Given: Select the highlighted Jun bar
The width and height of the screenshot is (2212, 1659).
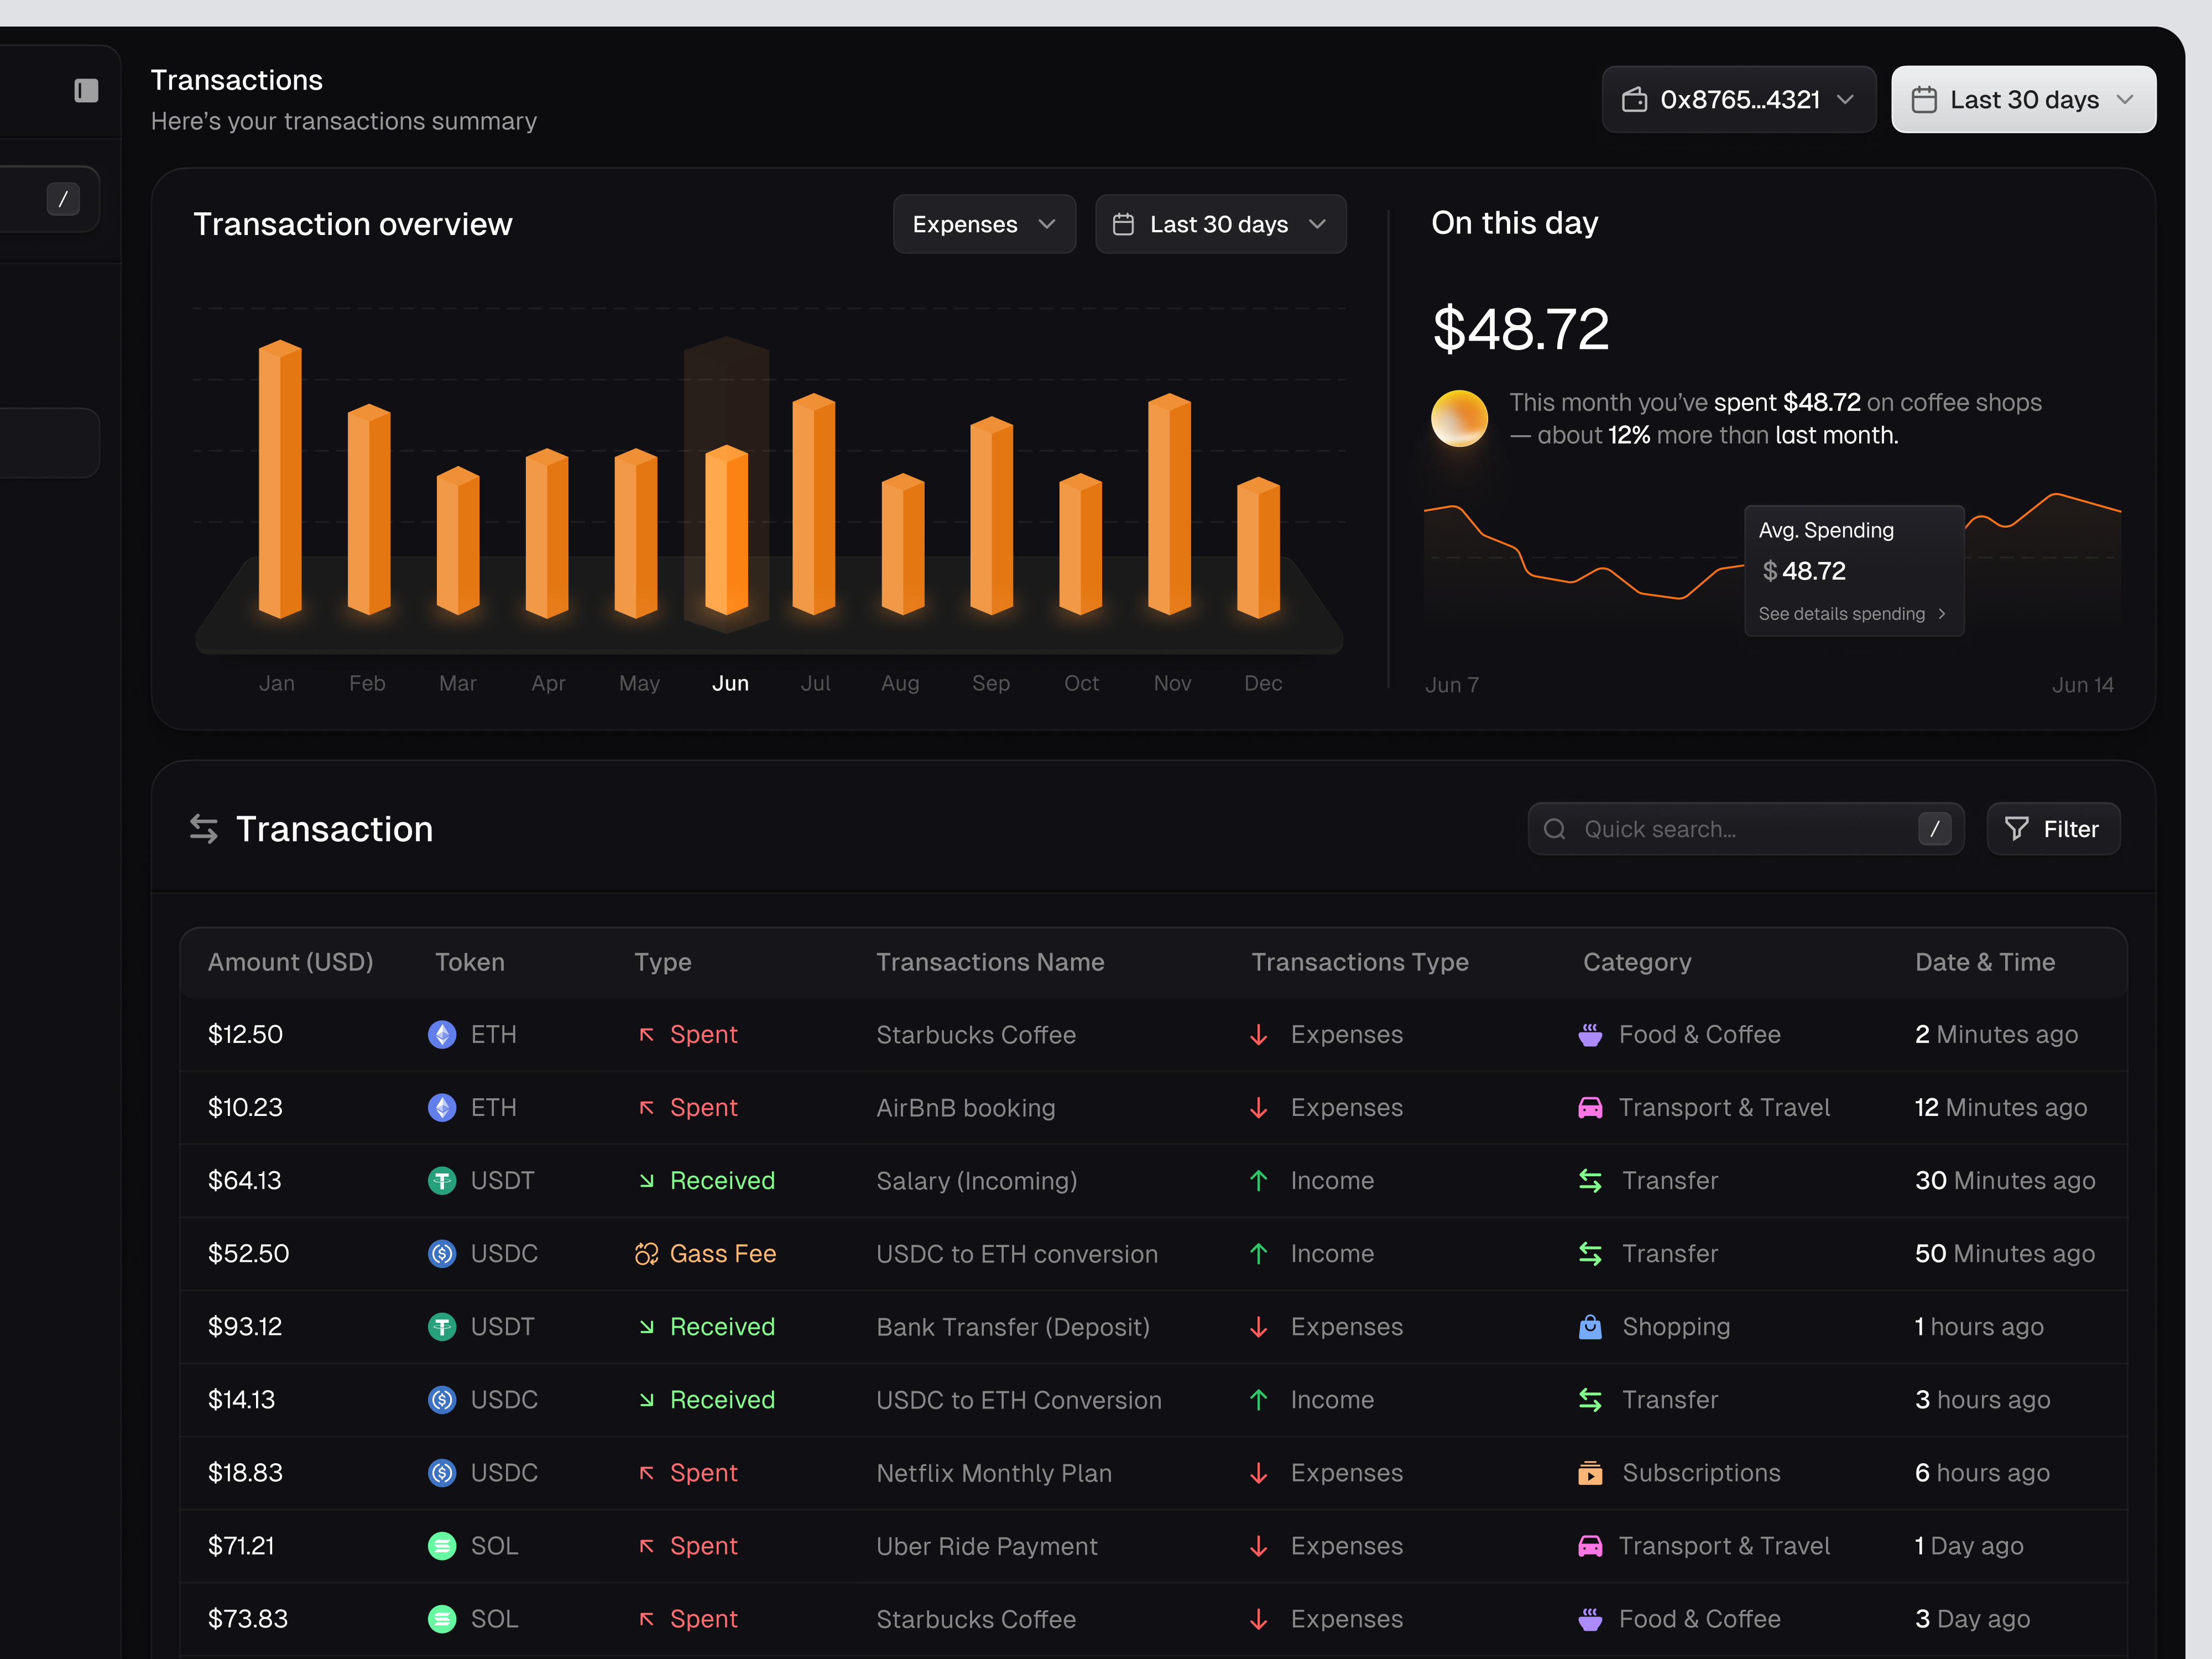Looking at the screenshot, I should (x=726, y=529).
